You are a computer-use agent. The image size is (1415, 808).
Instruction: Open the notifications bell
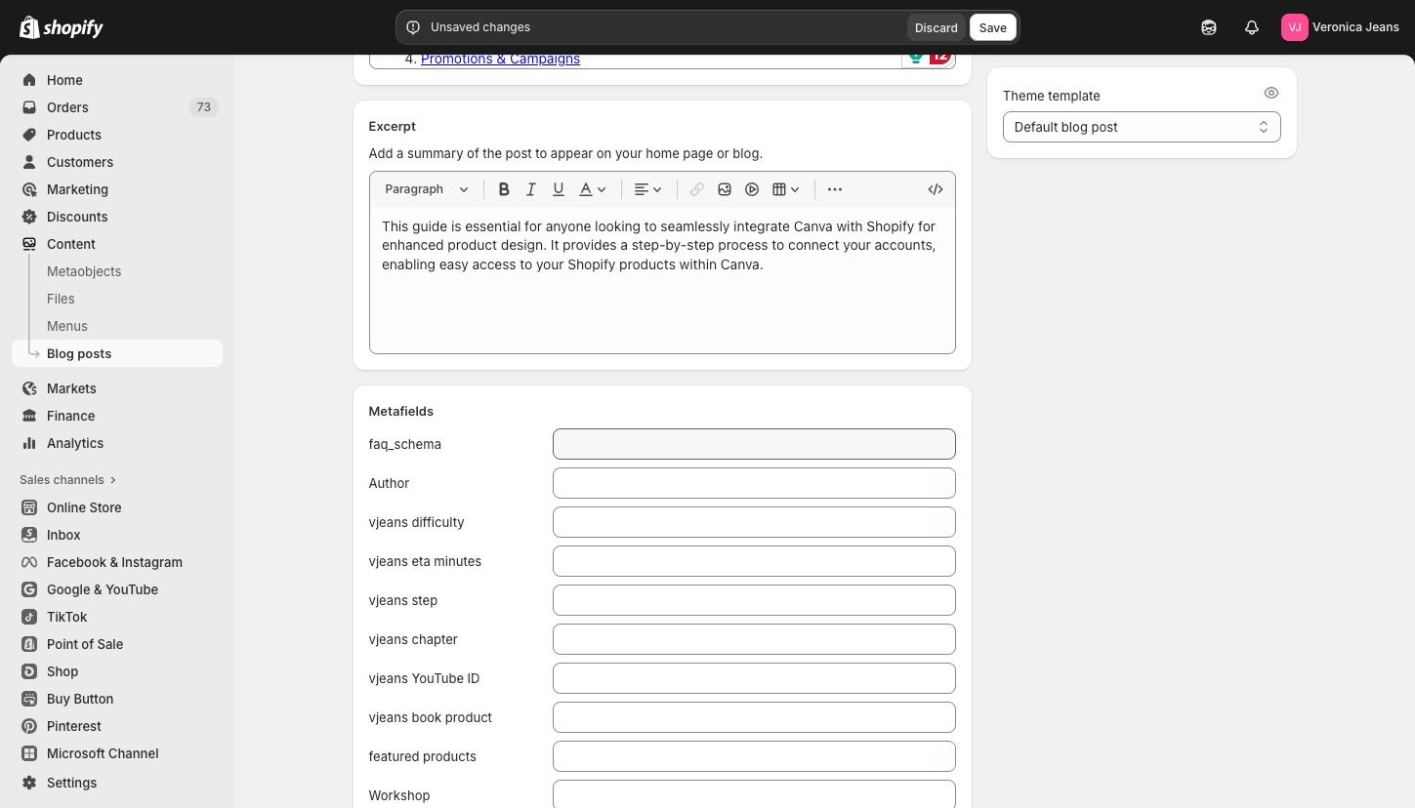point(1252,27)
